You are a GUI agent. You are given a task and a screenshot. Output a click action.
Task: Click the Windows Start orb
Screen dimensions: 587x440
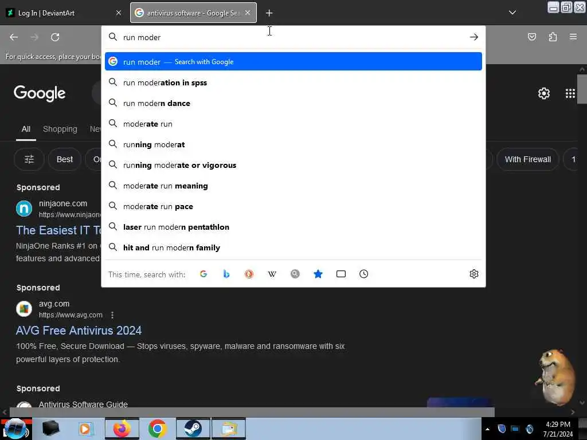point(15,429)
